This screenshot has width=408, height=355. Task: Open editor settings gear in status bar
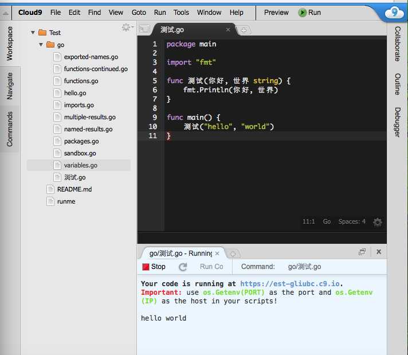click(378, 222)
